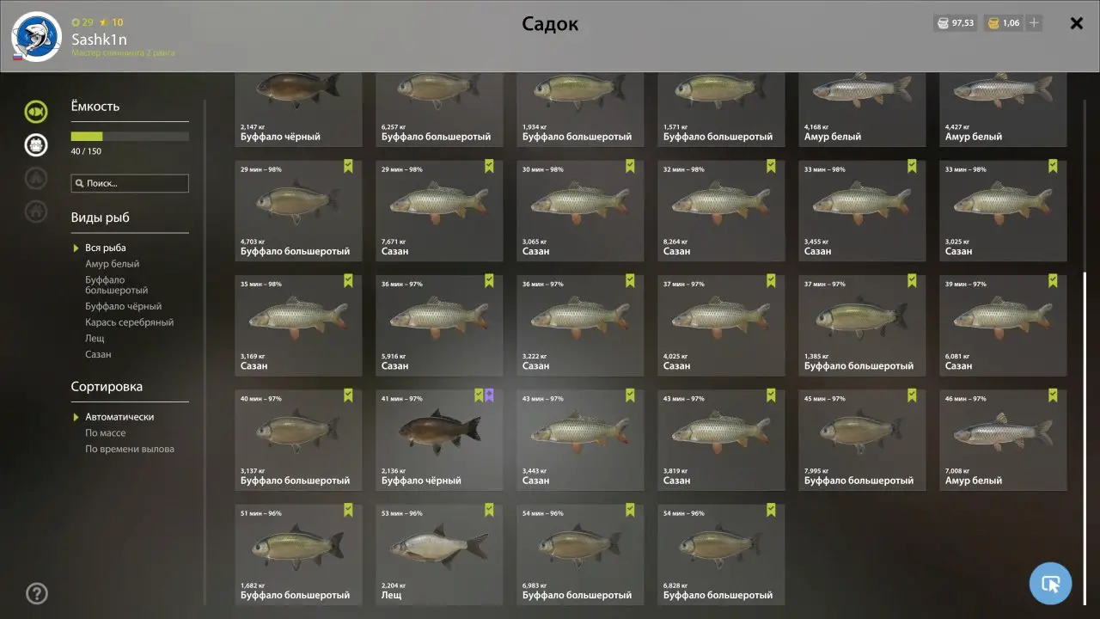
Task: Click the plus icon to add gold
Action: [x=1034, y=23]
